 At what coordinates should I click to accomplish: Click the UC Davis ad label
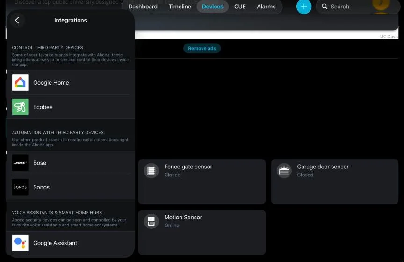coord(389,36)
